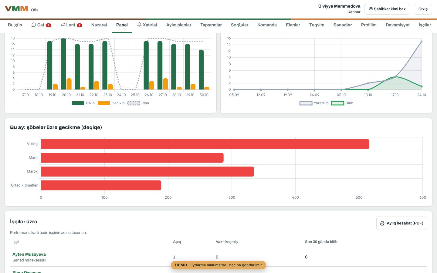
Task: Click the bell icon beside Xatırlat
Action: [139, 25]
